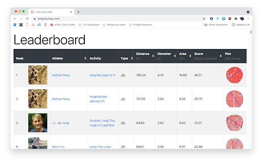263x163 pixels.
Task: Click the green extension icon in toolbar
Action: click(x=217, y=19)
